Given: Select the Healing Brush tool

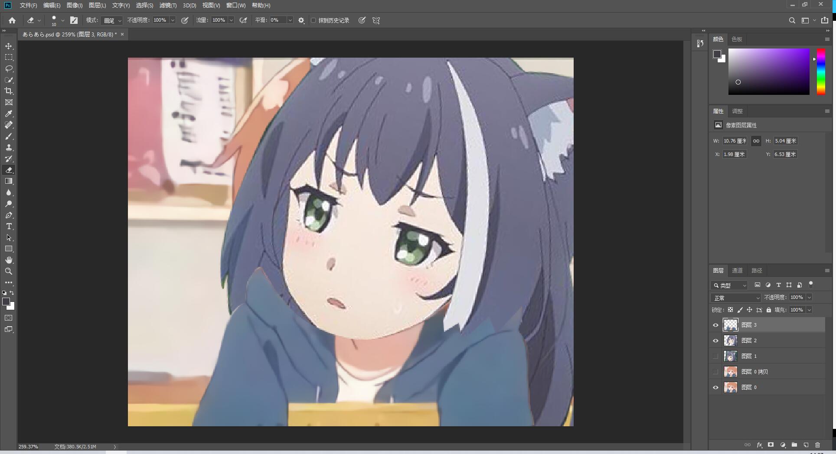Looking at the screenshot, I should [9, 125].
